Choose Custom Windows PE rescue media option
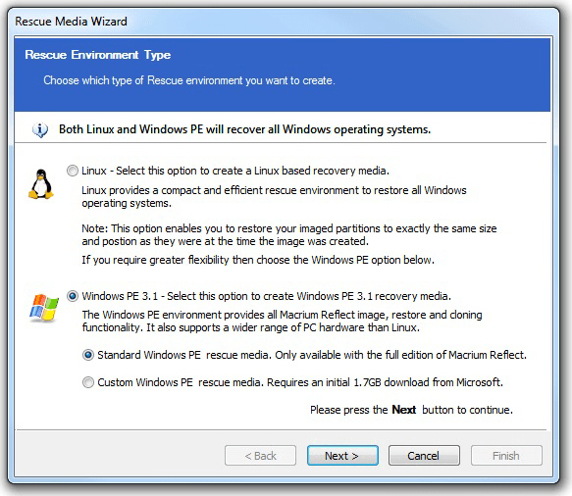572x496 pixels. [x=88, y=382]
